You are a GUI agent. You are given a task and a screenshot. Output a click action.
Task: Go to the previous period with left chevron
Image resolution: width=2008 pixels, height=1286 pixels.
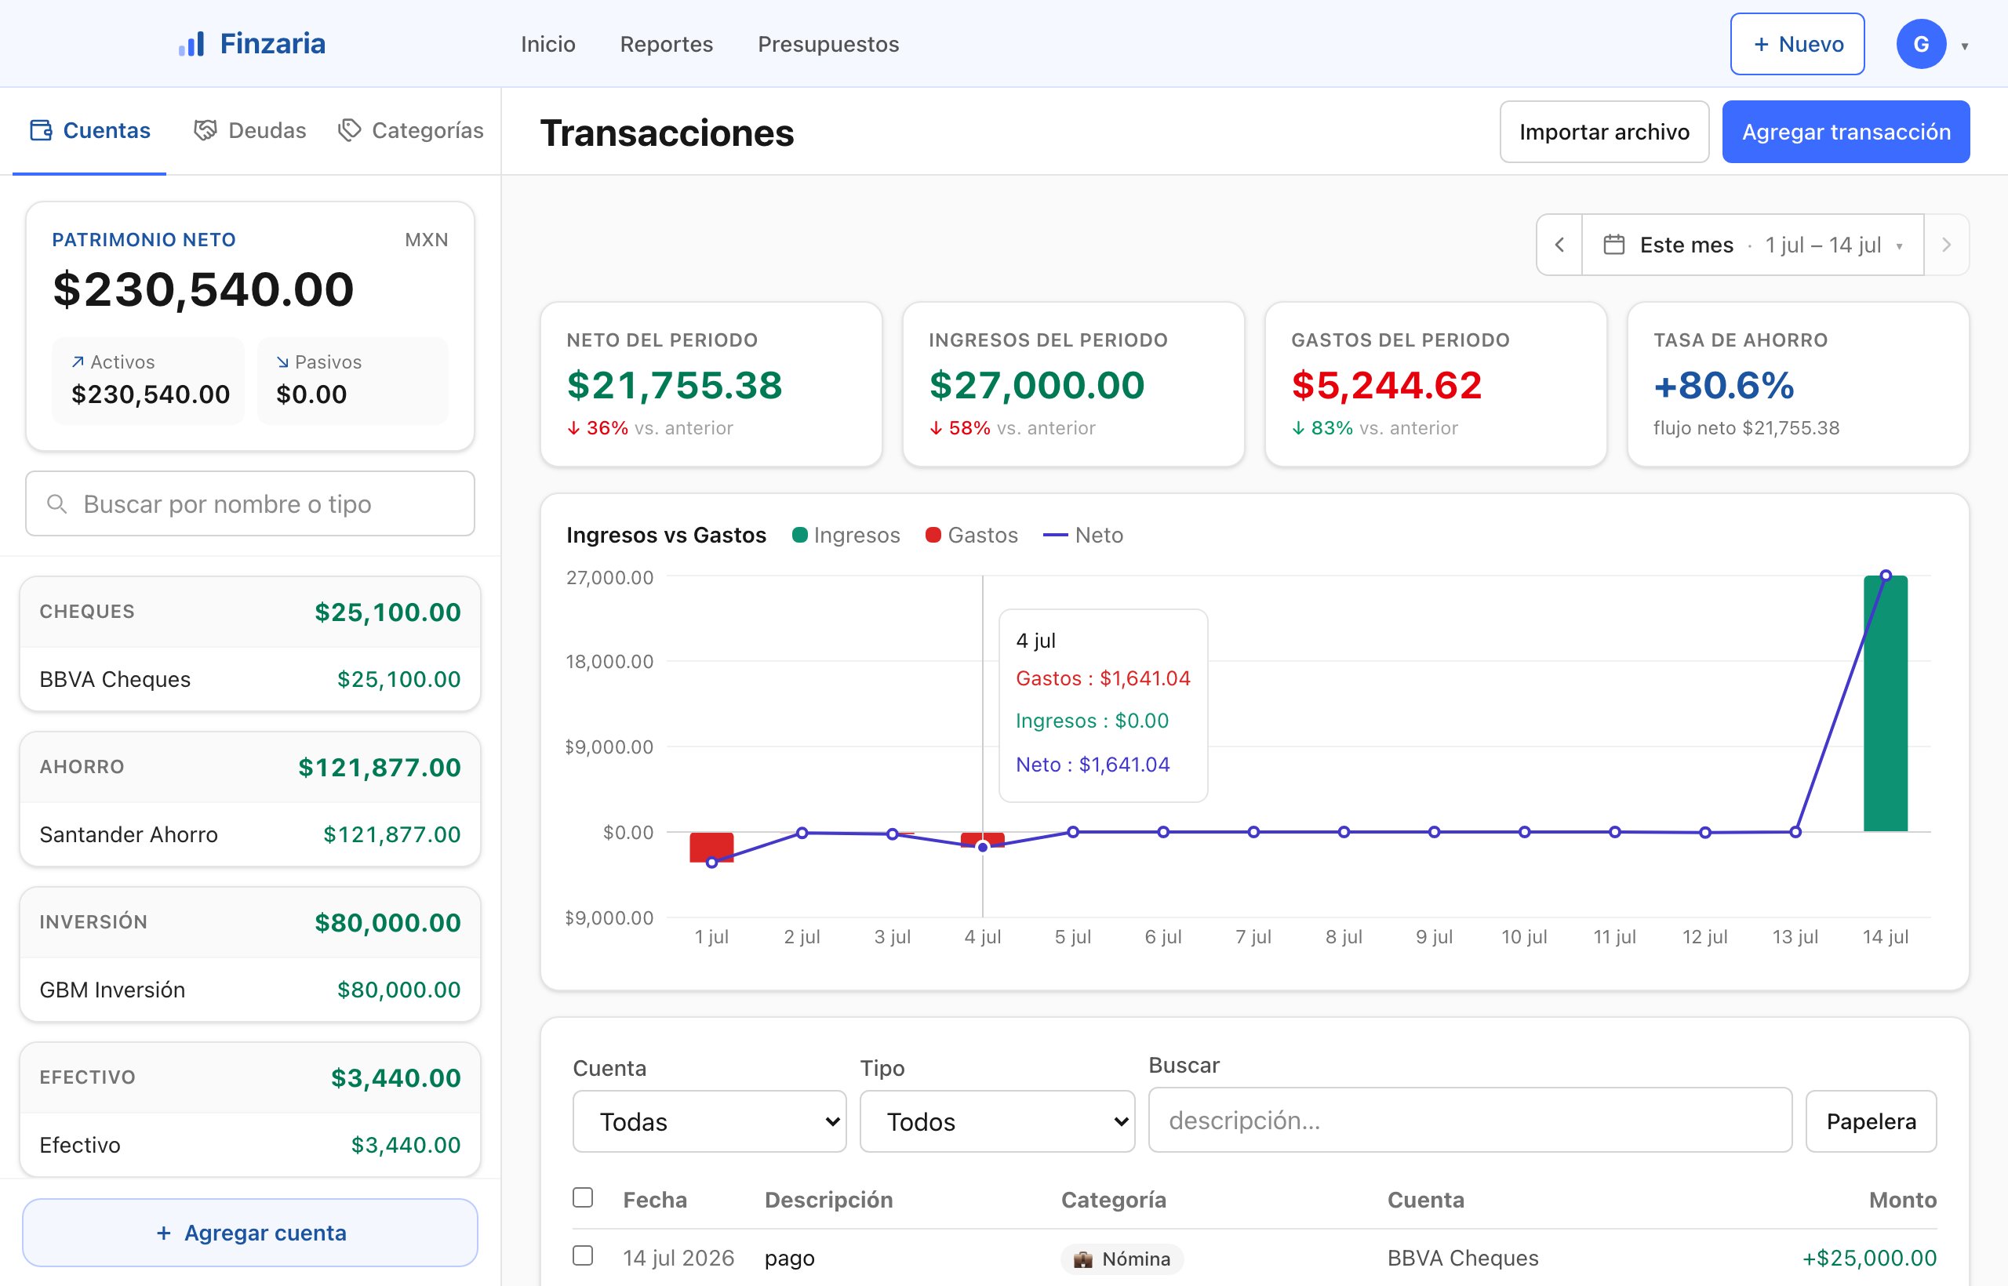click(x=1559, y=245)
